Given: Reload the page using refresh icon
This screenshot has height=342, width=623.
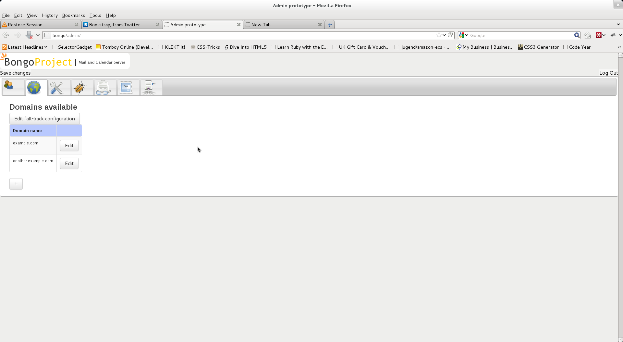Looking at the screenshot, I should [x=450, y=35].
